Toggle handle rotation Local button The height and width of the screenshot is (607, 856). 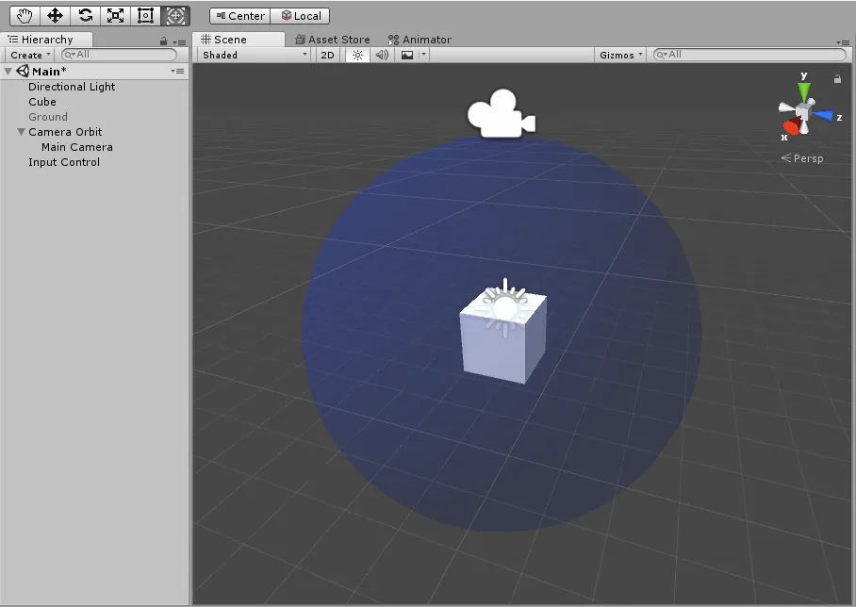pos(300,16)
